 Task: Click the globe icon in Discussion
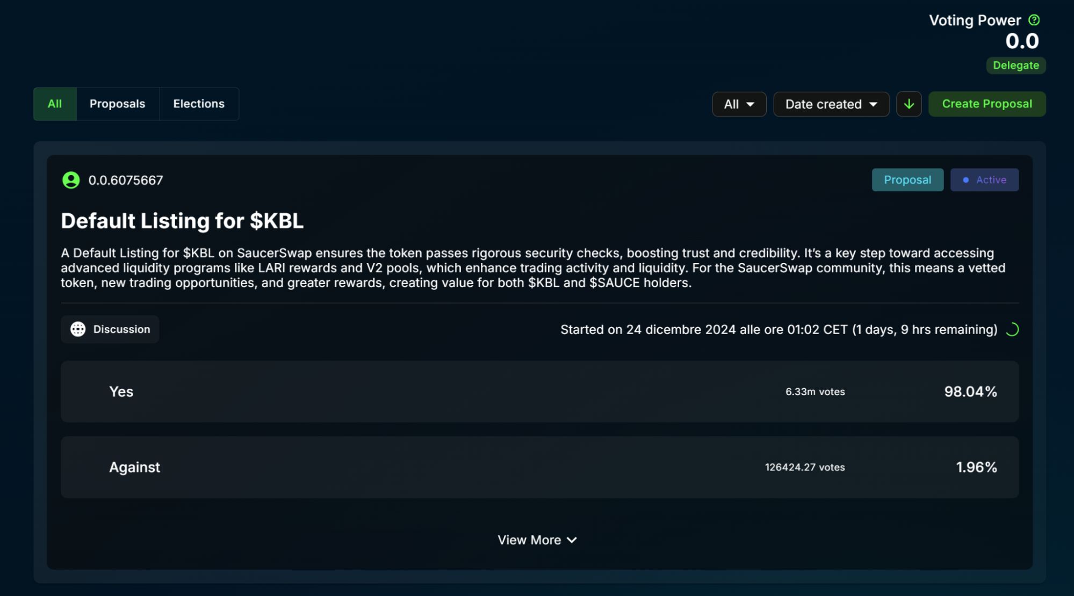[x=78, y=329]
